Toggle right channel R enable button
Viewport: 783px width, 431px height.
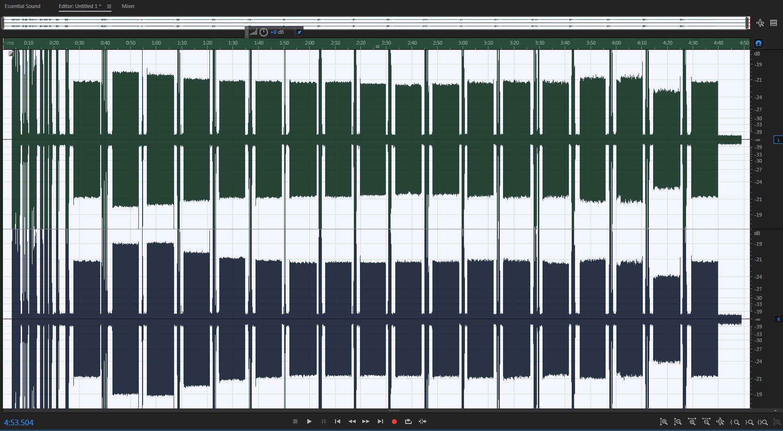point(778,319)
